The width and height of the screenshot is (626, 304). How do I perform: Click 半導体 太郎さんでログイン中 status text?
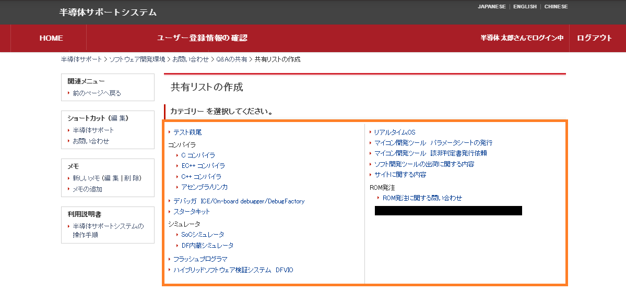coord(522,38)
